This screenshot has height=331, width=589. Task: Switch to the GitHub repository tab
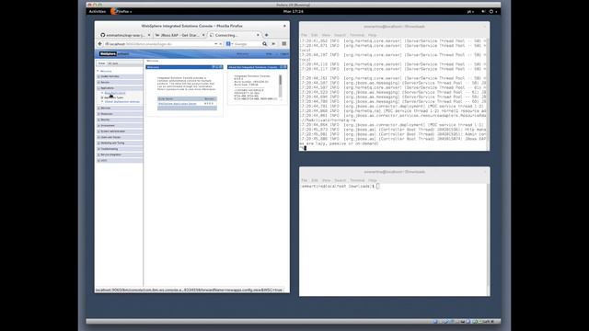click(x=124, y=35)
